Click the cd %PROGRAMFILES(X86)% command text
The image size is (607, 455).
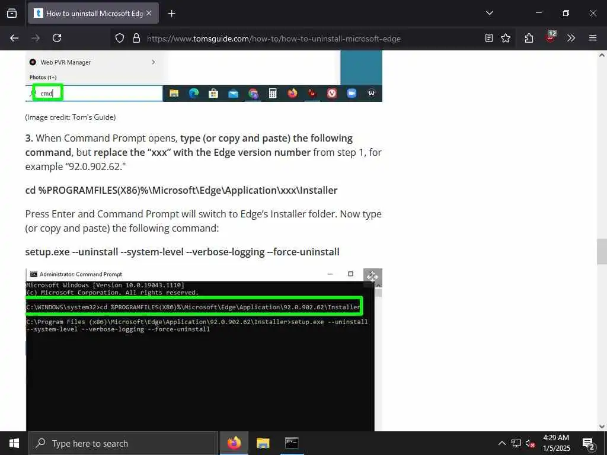pyautogui.click(x=181, y=190)
